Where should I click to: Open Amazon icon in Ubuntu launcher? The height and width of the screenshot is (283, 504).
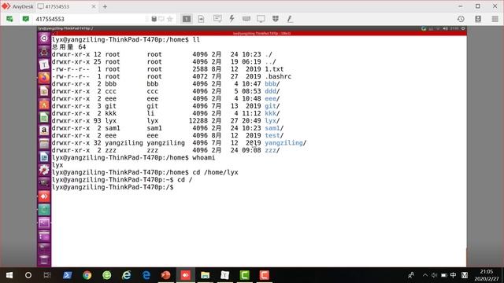[x=44, y=130]
